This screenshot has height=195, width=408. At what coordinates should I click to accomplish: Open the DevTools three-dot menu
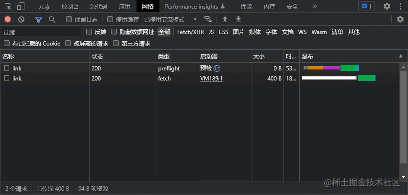(x=400, y=6)
